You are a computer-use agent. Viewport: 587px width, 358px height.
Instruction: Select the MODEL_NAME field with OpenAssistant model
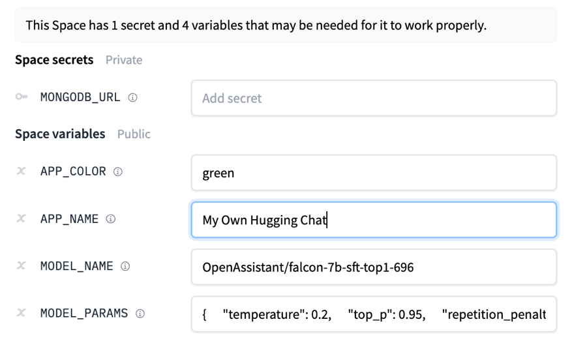(374, 267)
